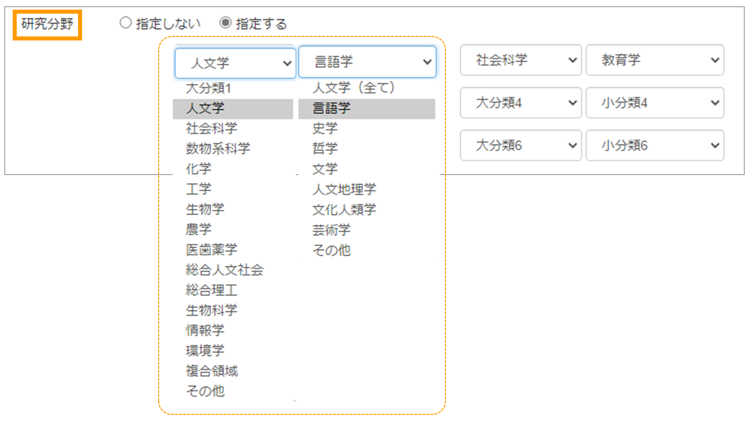Choose 人文地理学 subcategory option
Image resolution: width=753 pixels, height=425 pixels.
(x=344, y=189)
